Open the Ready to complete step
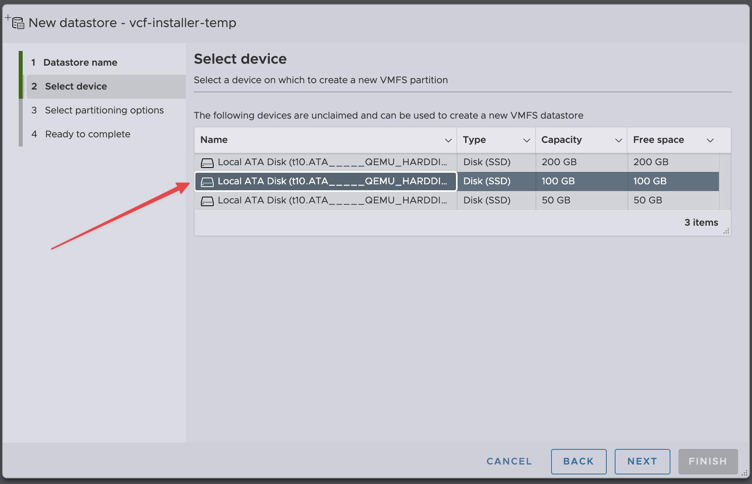Screen dimensions: 752x484 click(88, 134)
